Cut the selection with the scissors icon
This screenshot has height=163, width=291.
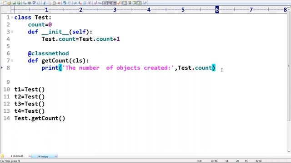tap(45, 3)
